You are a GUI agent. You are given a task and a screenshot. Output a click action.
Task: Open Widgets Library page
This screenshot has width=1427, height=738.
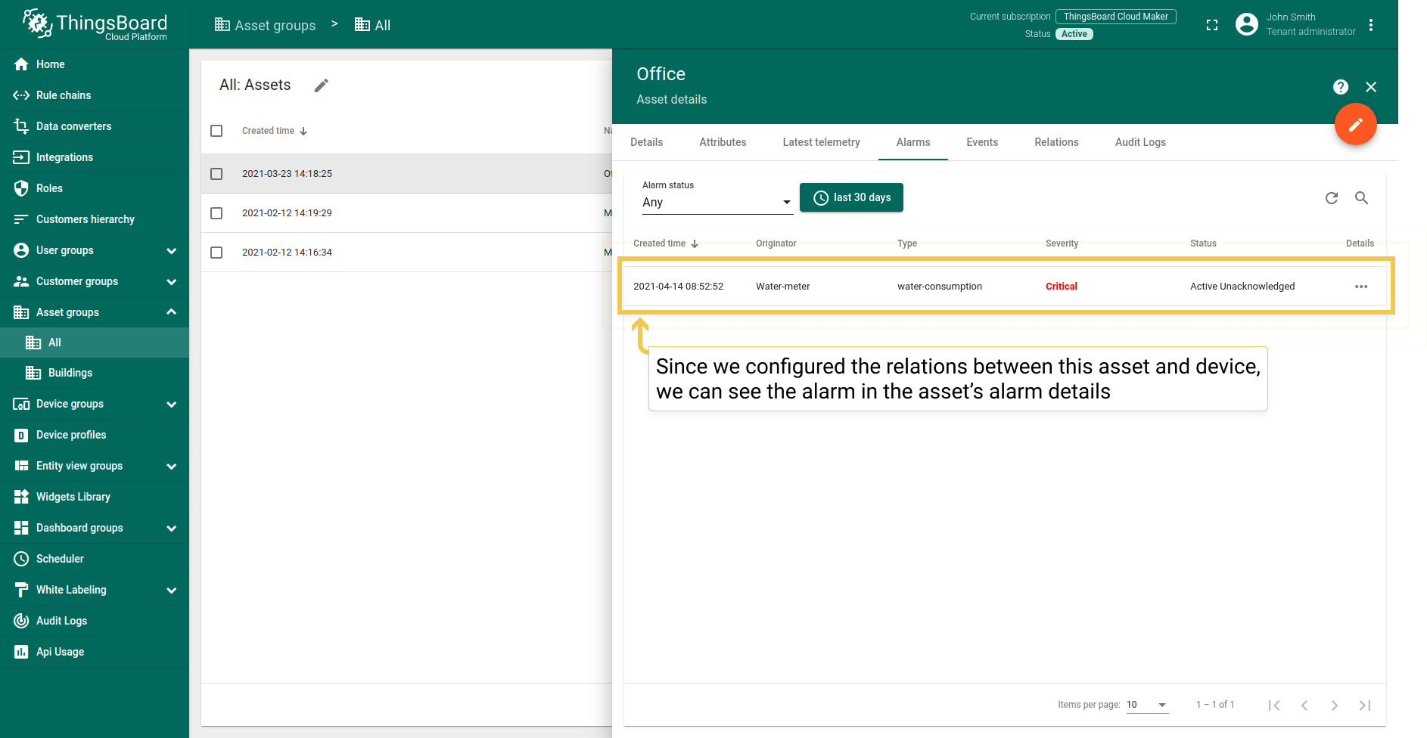[95, 497]
